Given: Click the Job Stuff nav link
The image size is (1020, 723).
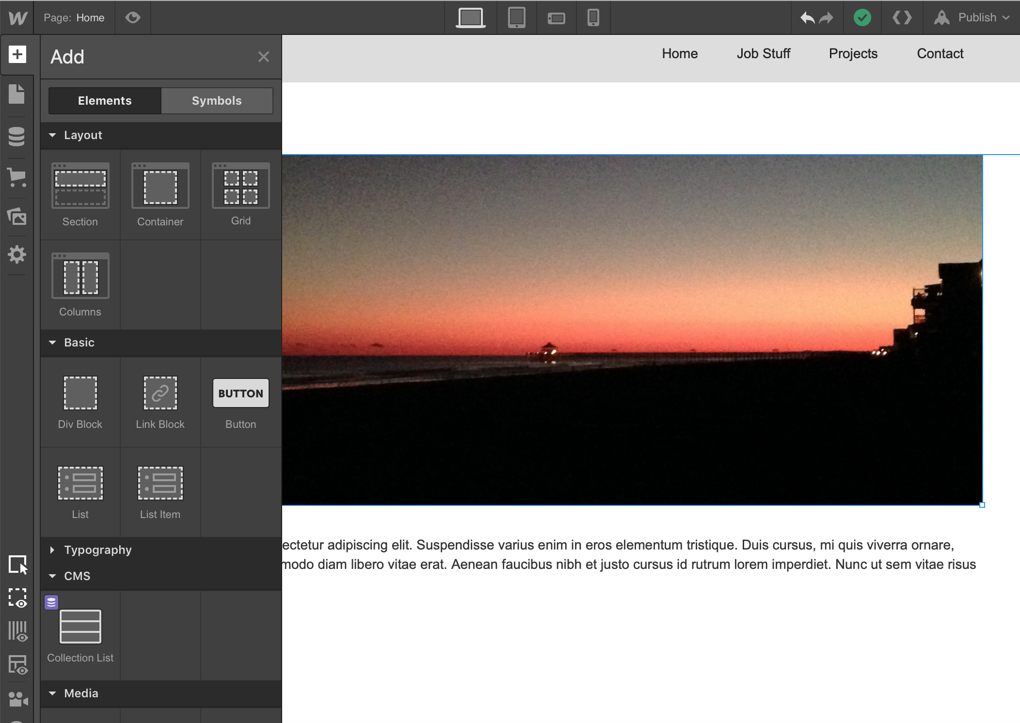Looking at the screenshot, I should click(763, 54).
